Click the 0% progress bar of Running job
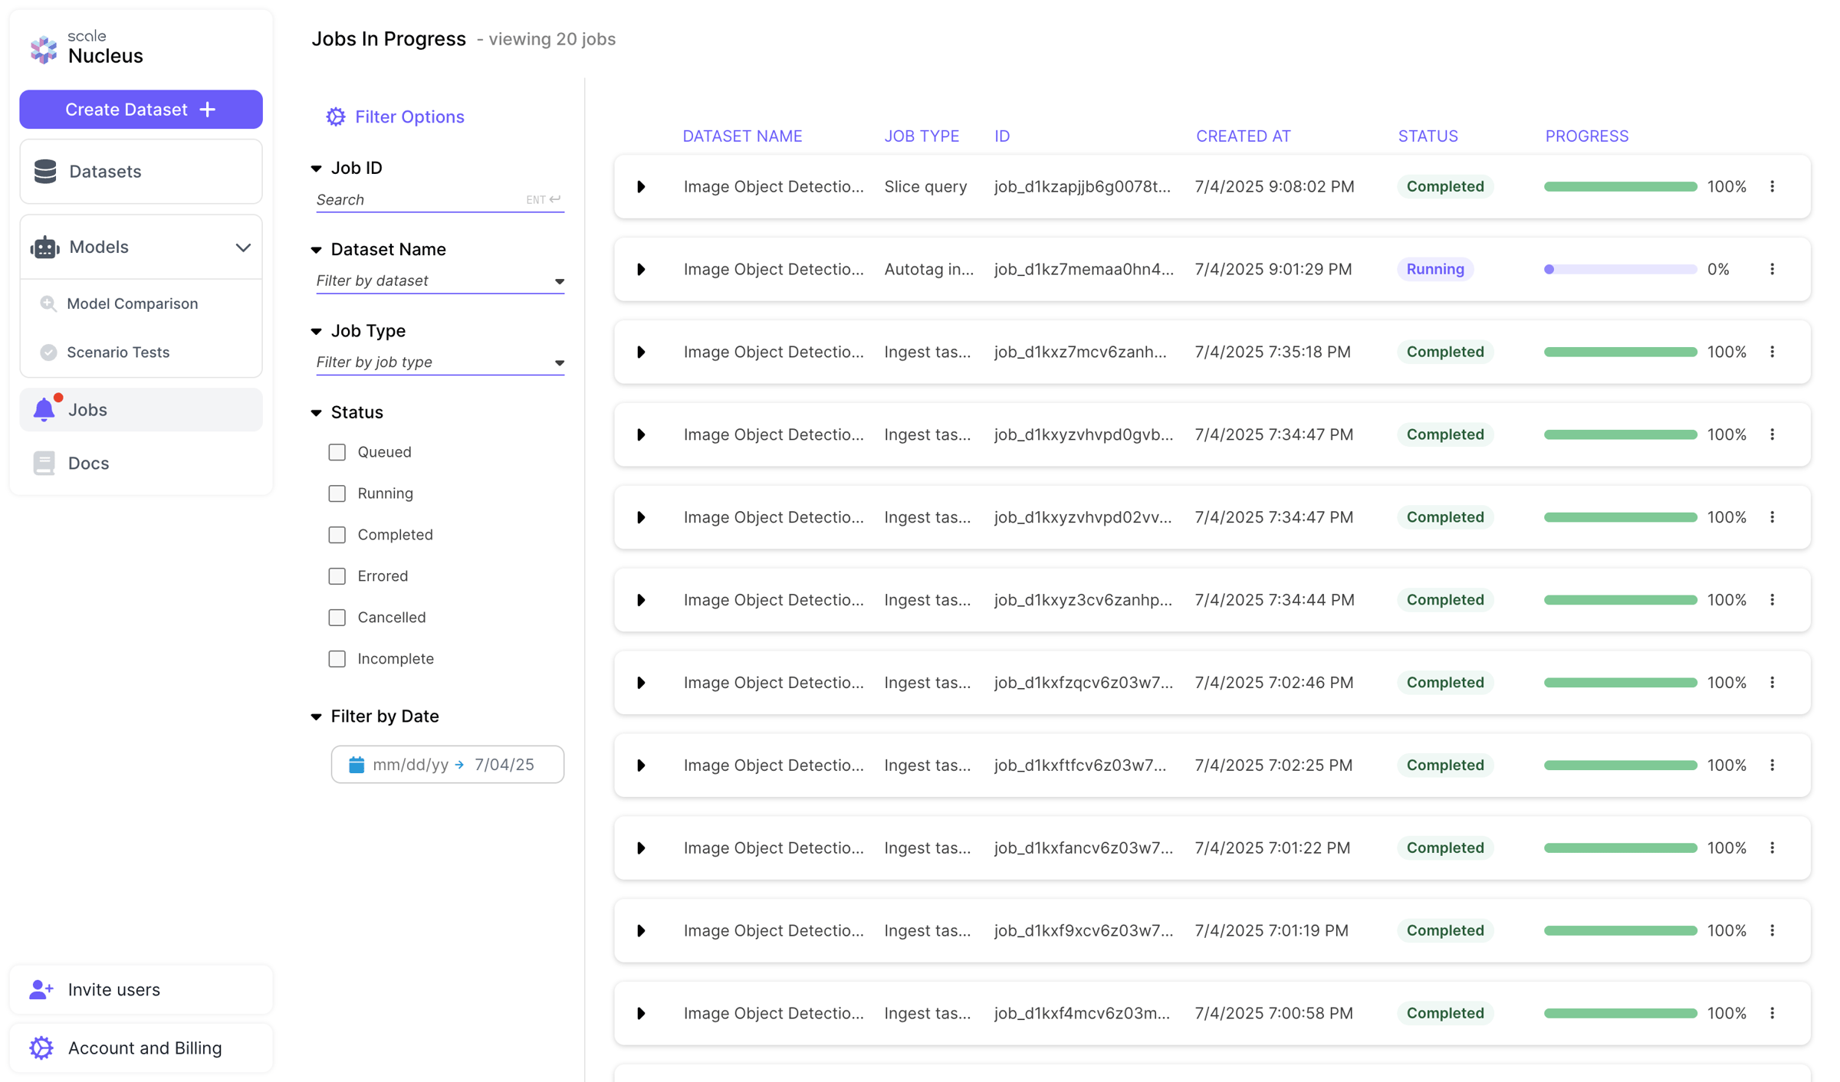This screenshot has width=1840, height=1082. (x=1620, y=269)
